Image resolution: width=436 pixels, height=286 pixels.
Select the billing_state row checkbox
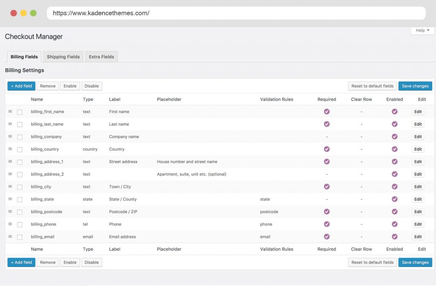pos(20,200)
